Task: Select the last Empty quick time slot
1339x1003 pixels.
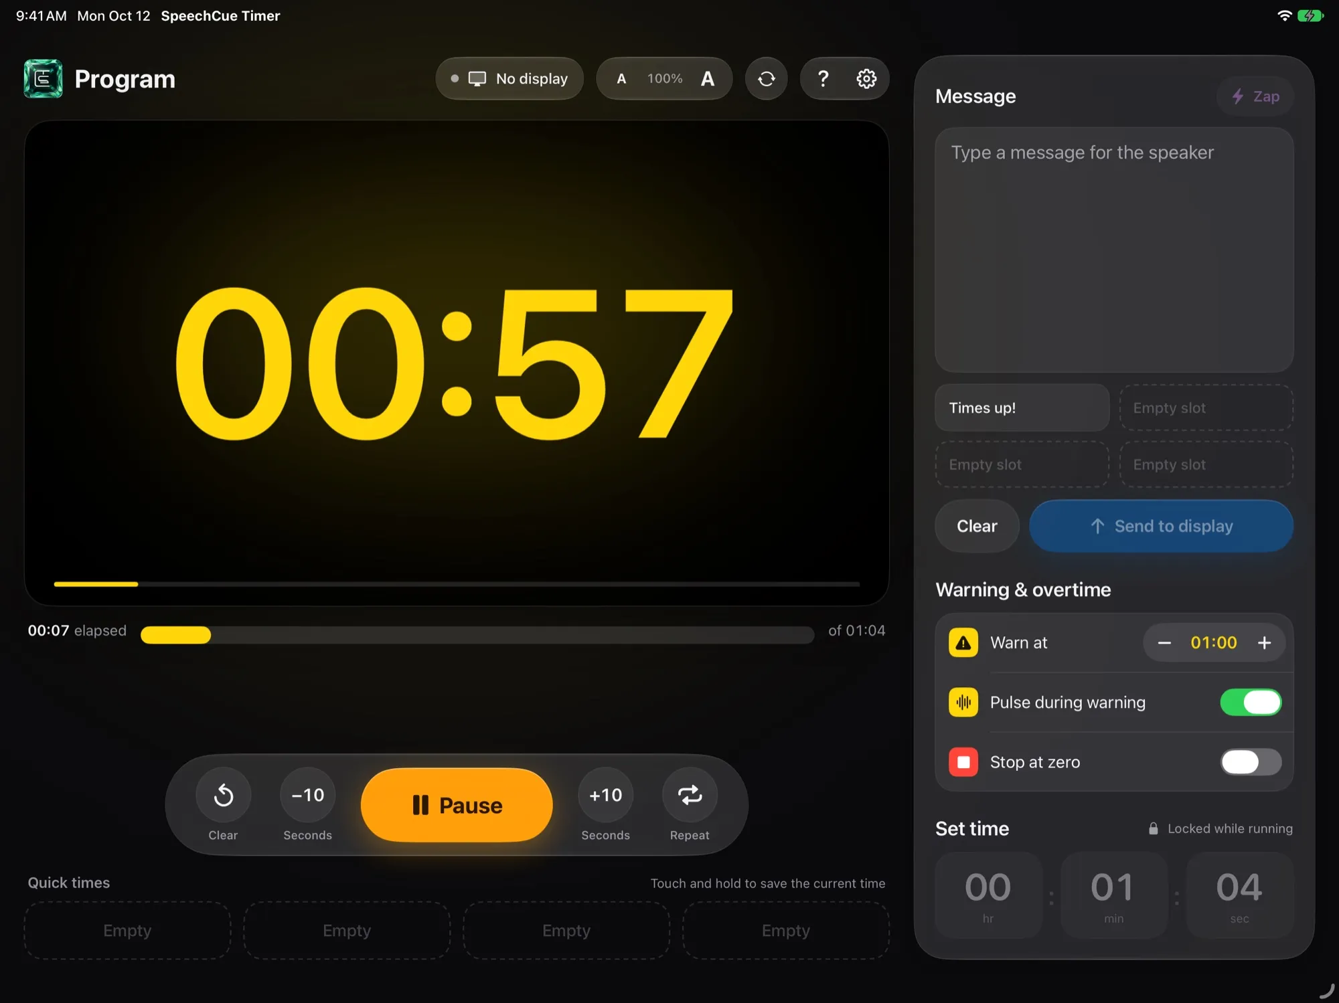Action: 786,930
